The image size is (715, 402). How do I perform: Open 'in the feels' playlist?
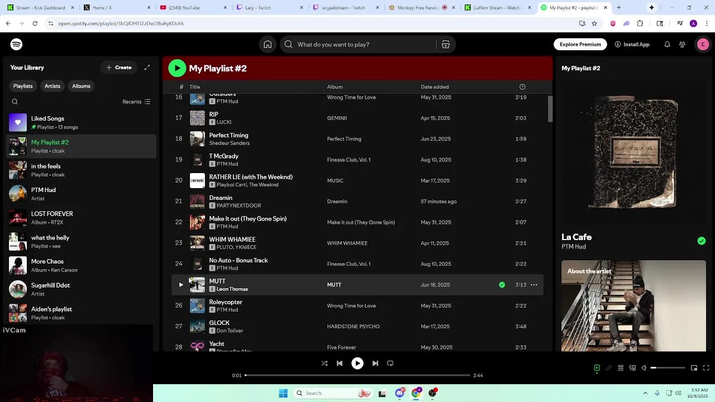coord(82,170)
